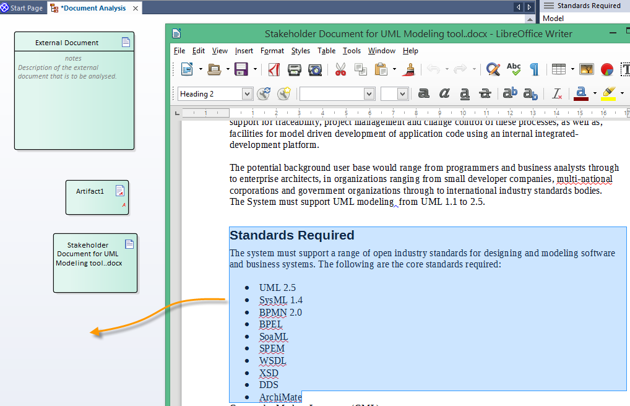Open the Format menu
This screenshot has width=630, height=406.
[272, 51]
